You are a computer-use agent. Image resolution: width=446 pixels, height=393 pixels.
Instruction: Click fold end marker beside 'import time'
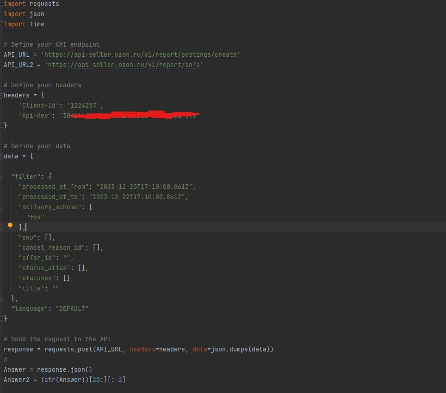point(1,24)
